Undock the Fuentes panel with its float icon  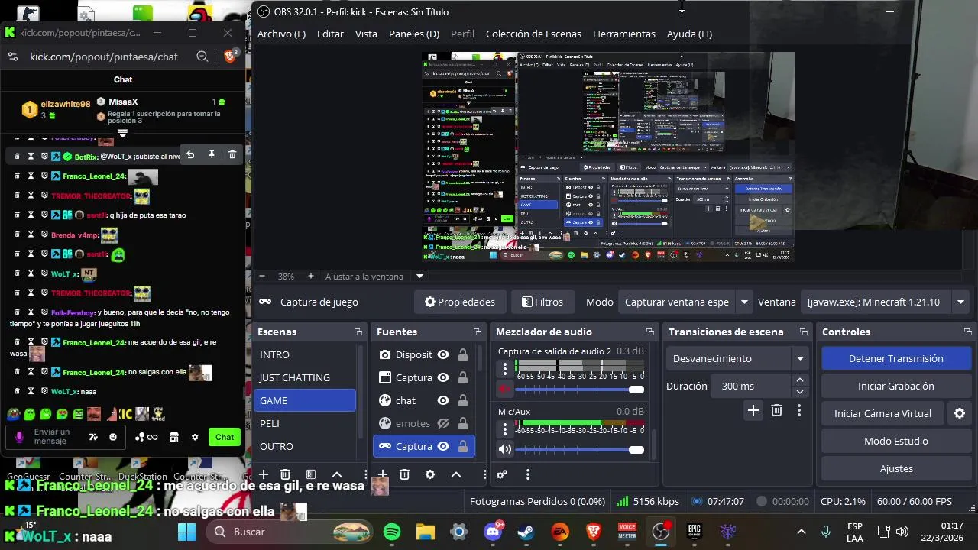tap(478, 332)
